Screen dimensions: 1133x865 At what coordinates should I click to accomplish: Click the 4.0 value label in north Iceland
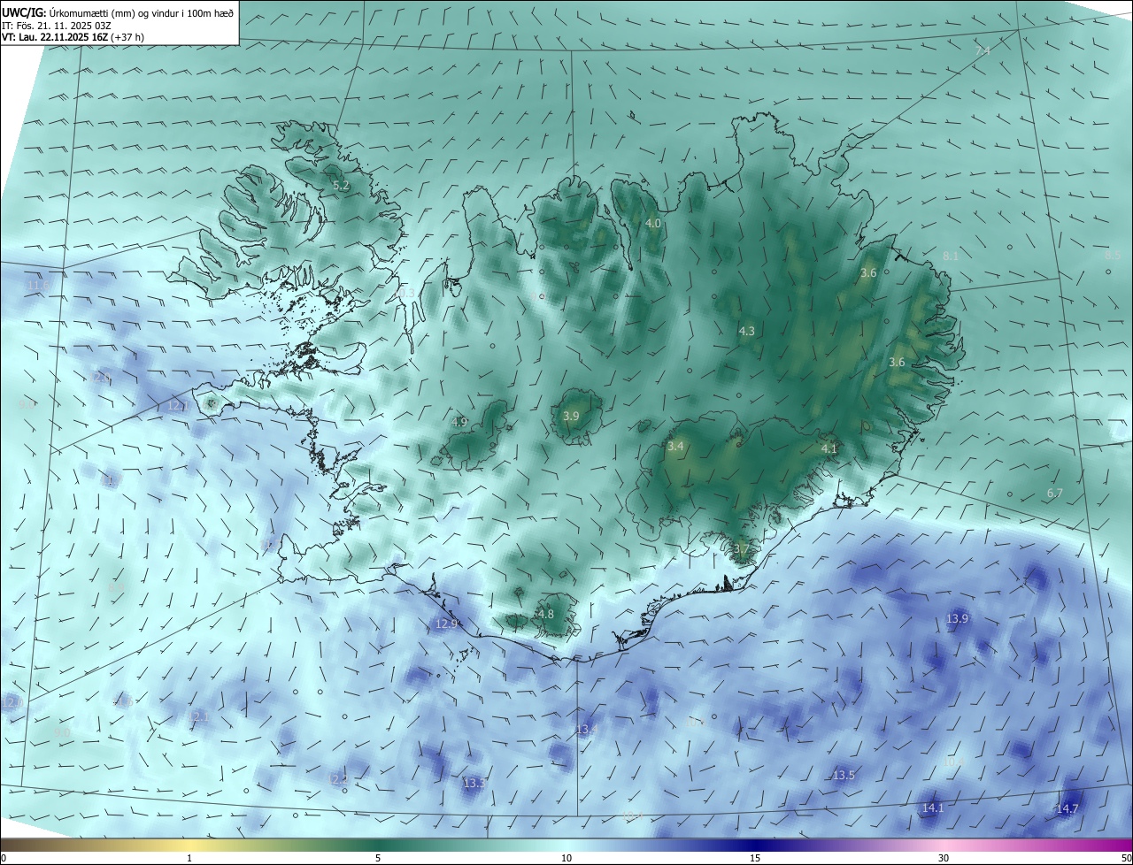click(x=653, y=224)
